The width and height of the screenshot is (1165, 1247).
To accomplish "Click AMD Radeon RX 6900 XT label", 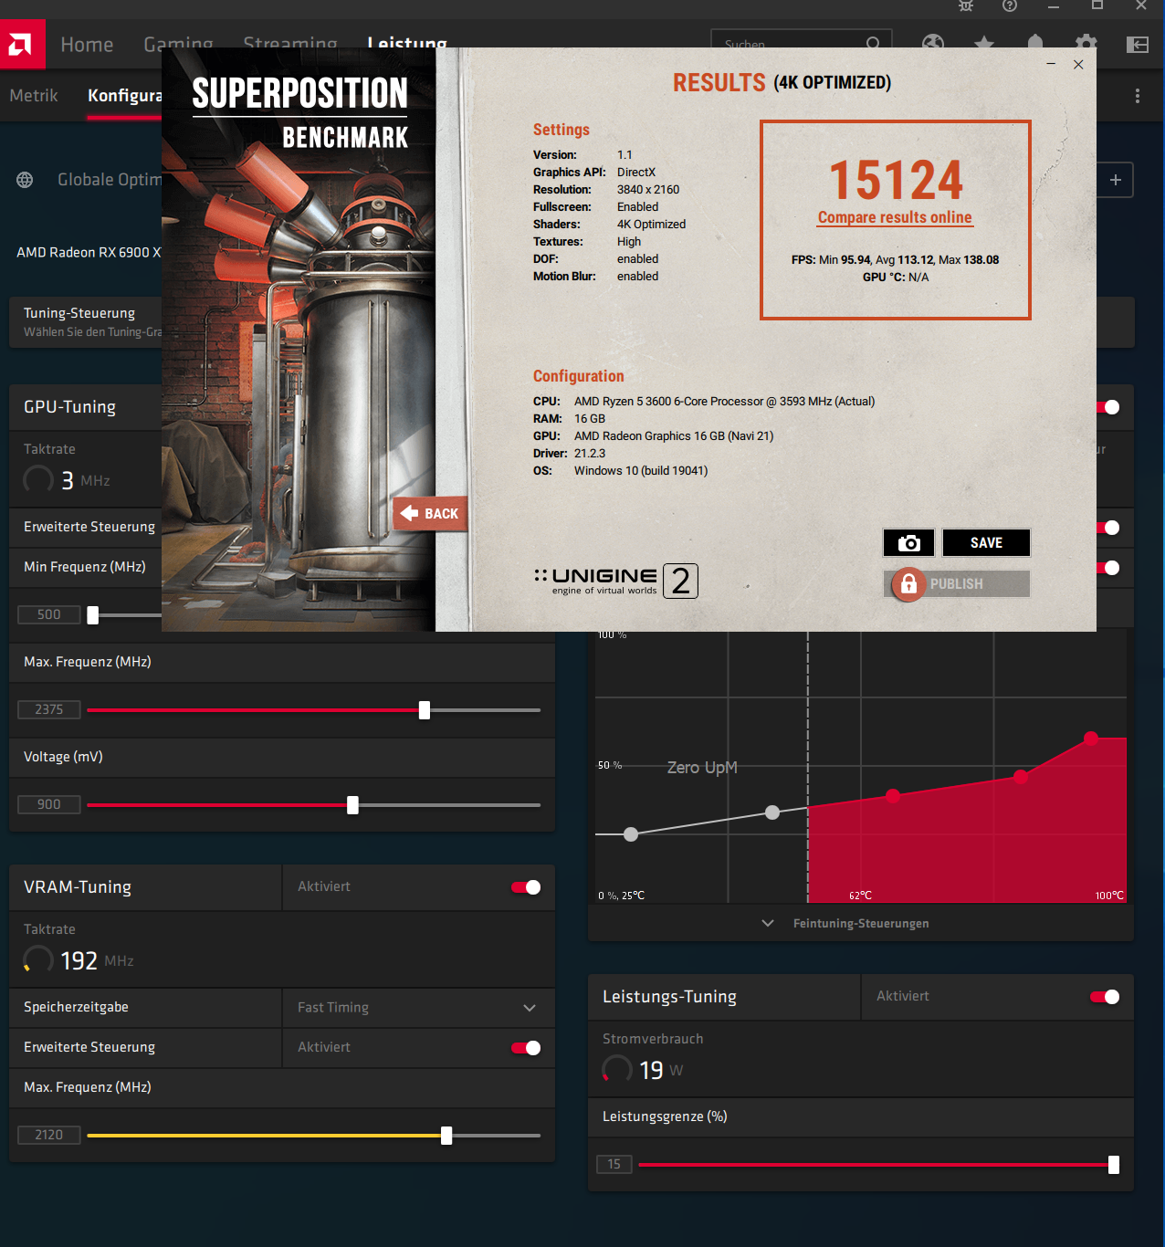I will (x=89, y=252).
